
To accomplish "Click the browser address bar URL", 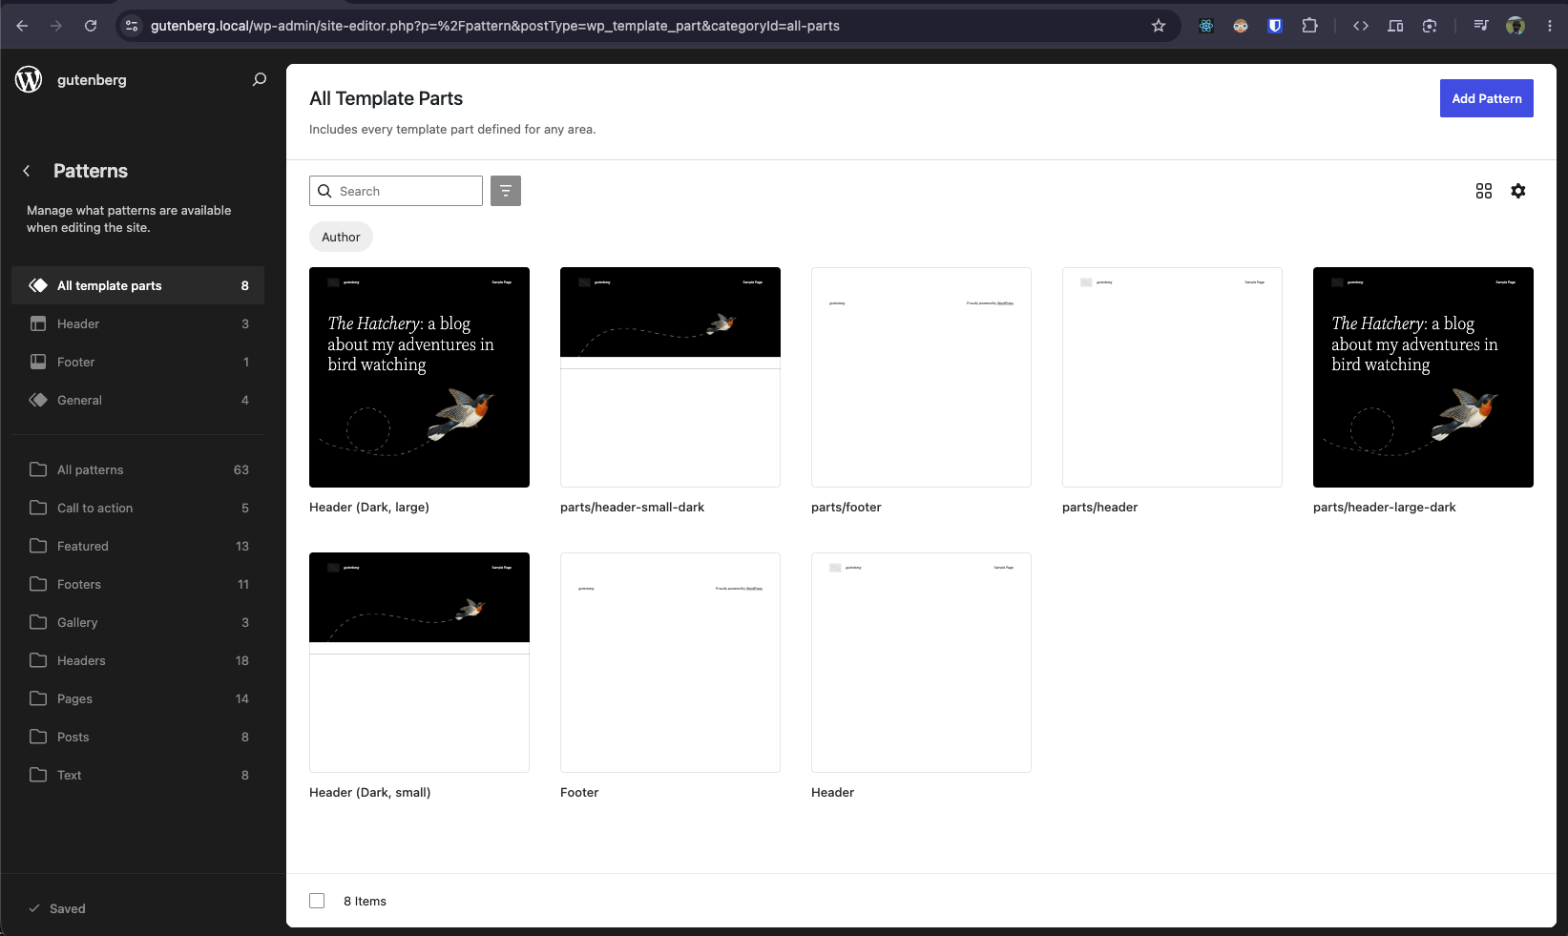I will tap(495, 26).
